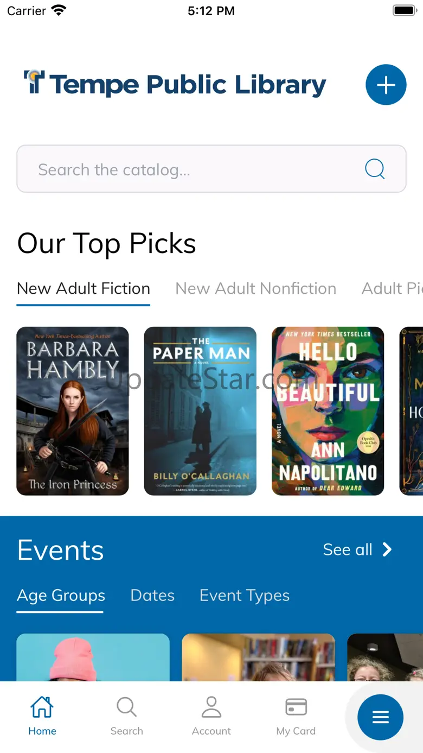Screen dimensions: 423x753
Task: Open The Iron Princess book cover
Action: click(x=73, y=411)
